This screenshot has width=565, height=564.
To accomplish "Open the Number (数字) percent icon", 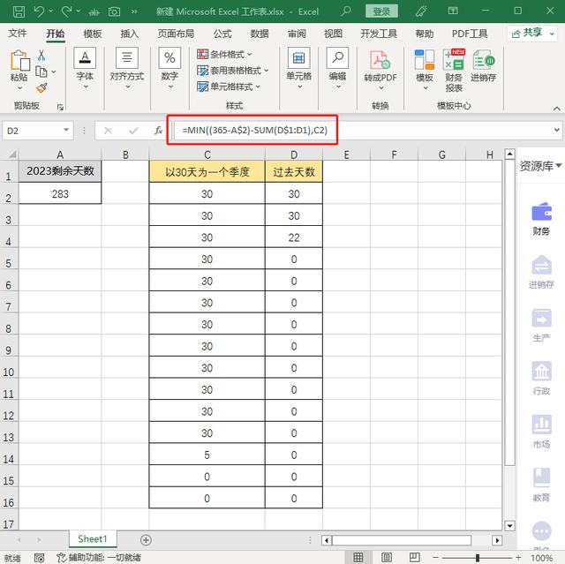I will tap(169, 57).
